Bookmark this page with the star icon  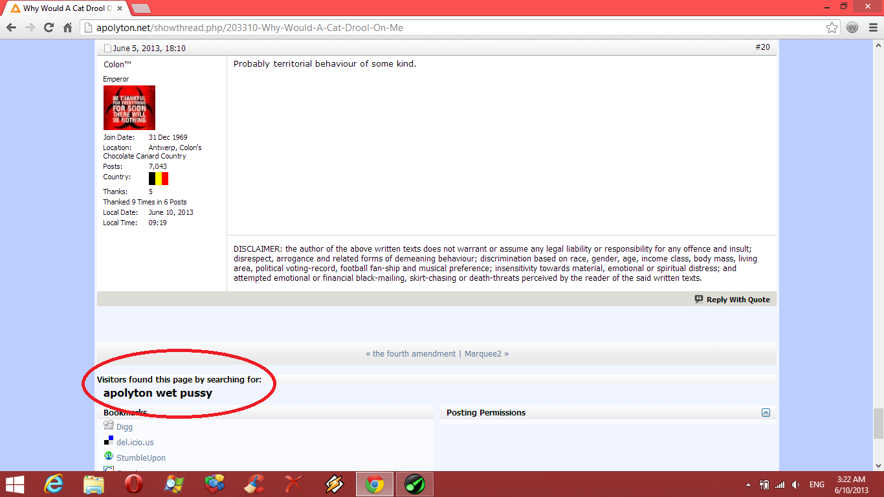pos(832,28)
